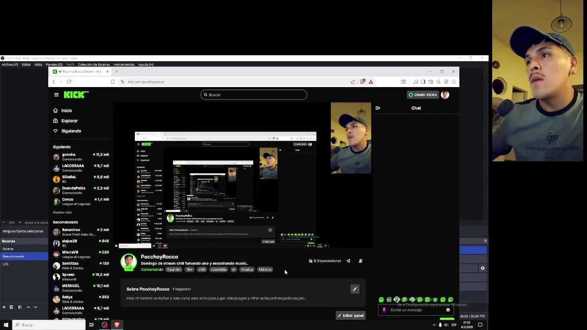
Task: Open alejus28 recommended channel
Action: (81, 243)
